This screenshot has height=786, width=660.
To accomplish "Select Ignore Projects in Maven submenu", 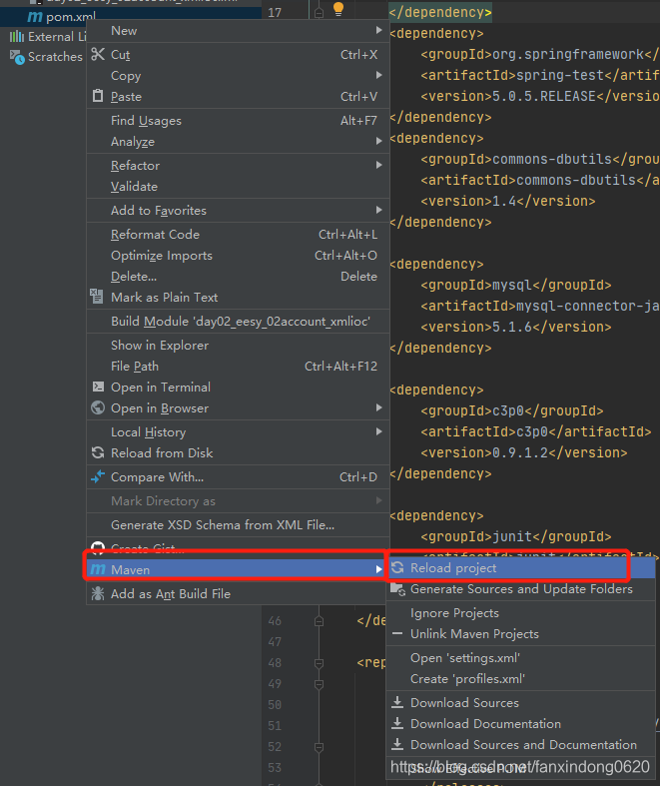I will point(521,613).
